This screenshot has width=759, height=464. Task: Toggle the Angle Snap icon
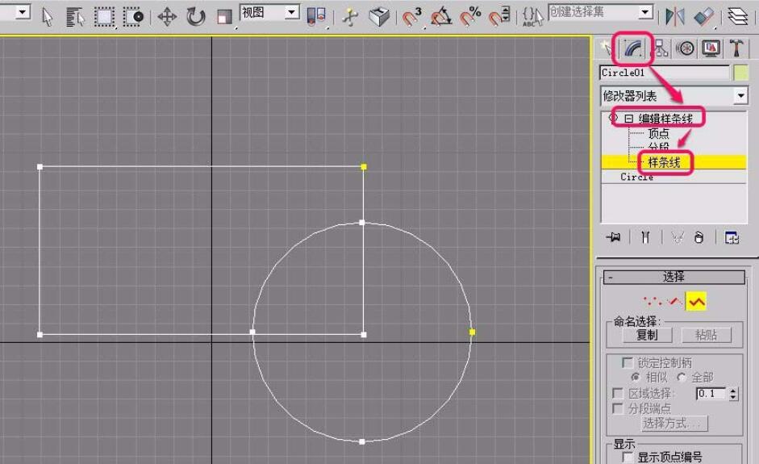pos(440,16)
